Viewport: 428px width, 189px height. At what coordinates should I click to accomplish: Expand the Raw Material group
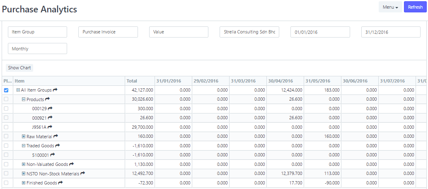tap(24, 136)
